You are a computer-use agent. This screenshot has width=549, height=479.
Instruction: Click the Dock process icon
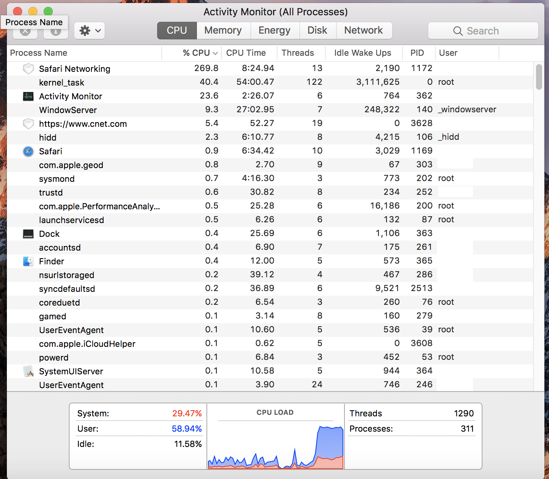point(28,234)
